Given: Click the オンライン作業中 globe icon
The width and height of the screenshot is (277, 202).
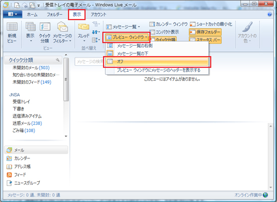Looking at the screenshot, I should tap(265, 195).
